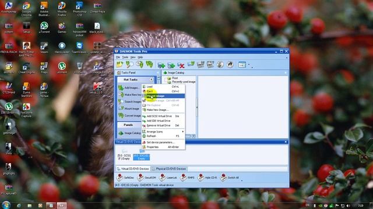The image size is (373, 209).
Task: Choose Refresh in the context menu
Action: click(x=163, y=136)
